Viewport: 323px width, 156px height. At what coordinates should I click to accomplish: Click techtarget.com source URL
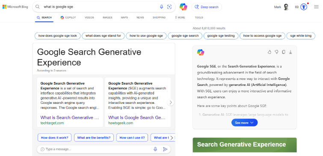click(52, 123)
